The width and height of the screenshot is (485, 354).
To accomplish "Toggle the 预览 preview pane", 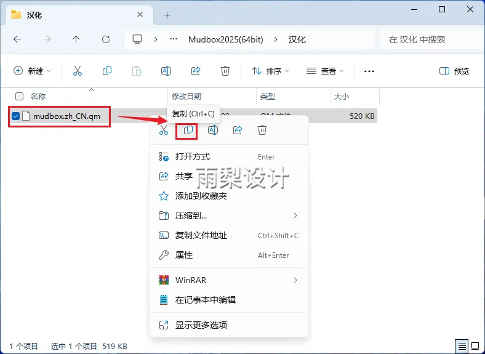I will 454,71.
